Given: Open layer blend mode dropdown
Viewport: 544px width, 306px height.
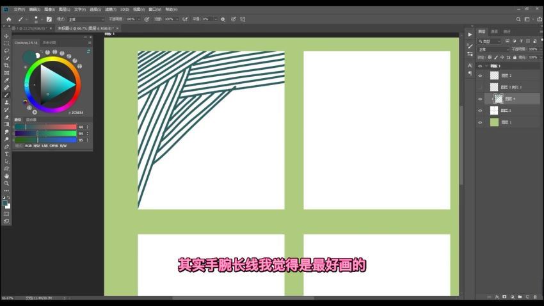Looking at the screenshot, I should tap(493, 49).
